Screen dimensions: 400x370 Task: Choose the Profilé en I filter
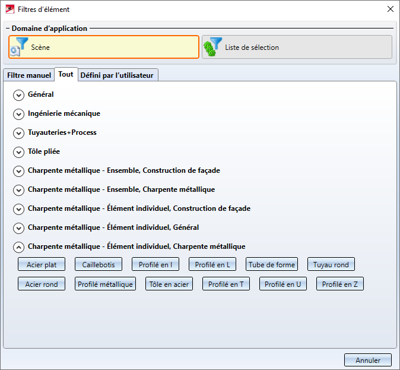click(x=155, y=264)
